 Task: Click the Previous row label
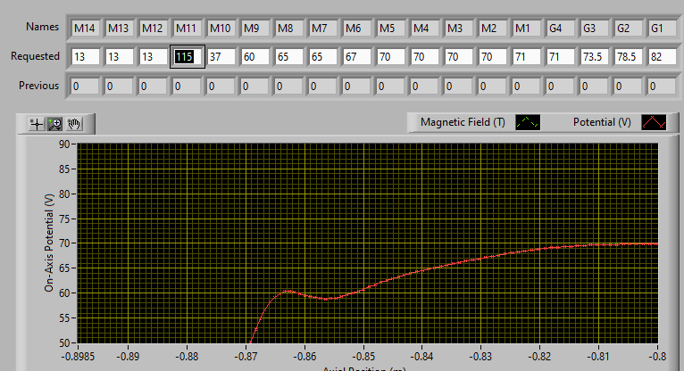pyautogui.click(x=38, y=86)
